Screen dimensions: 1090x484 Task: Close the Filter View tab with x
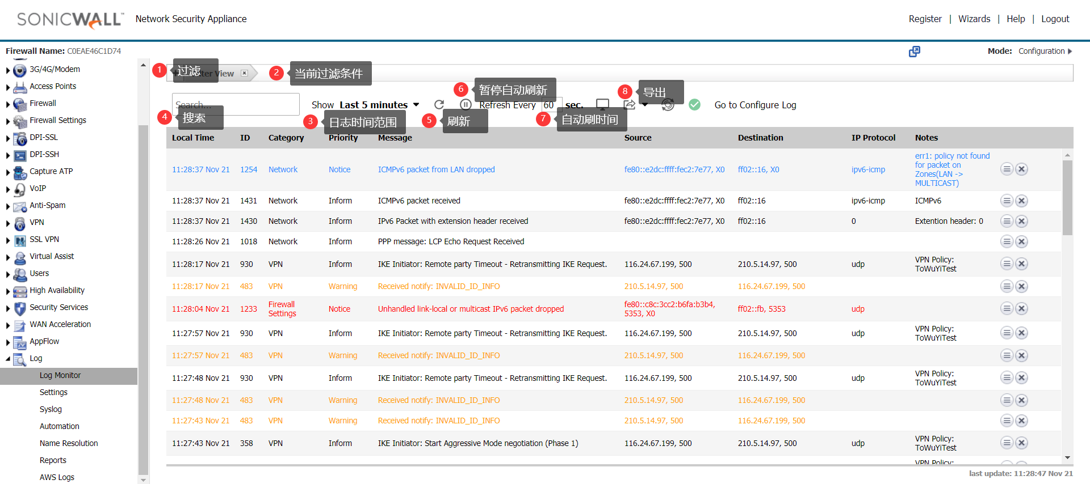click(x=244, y=73)
